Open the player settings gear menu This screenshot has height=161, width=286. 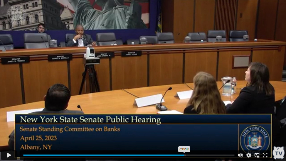249,155
